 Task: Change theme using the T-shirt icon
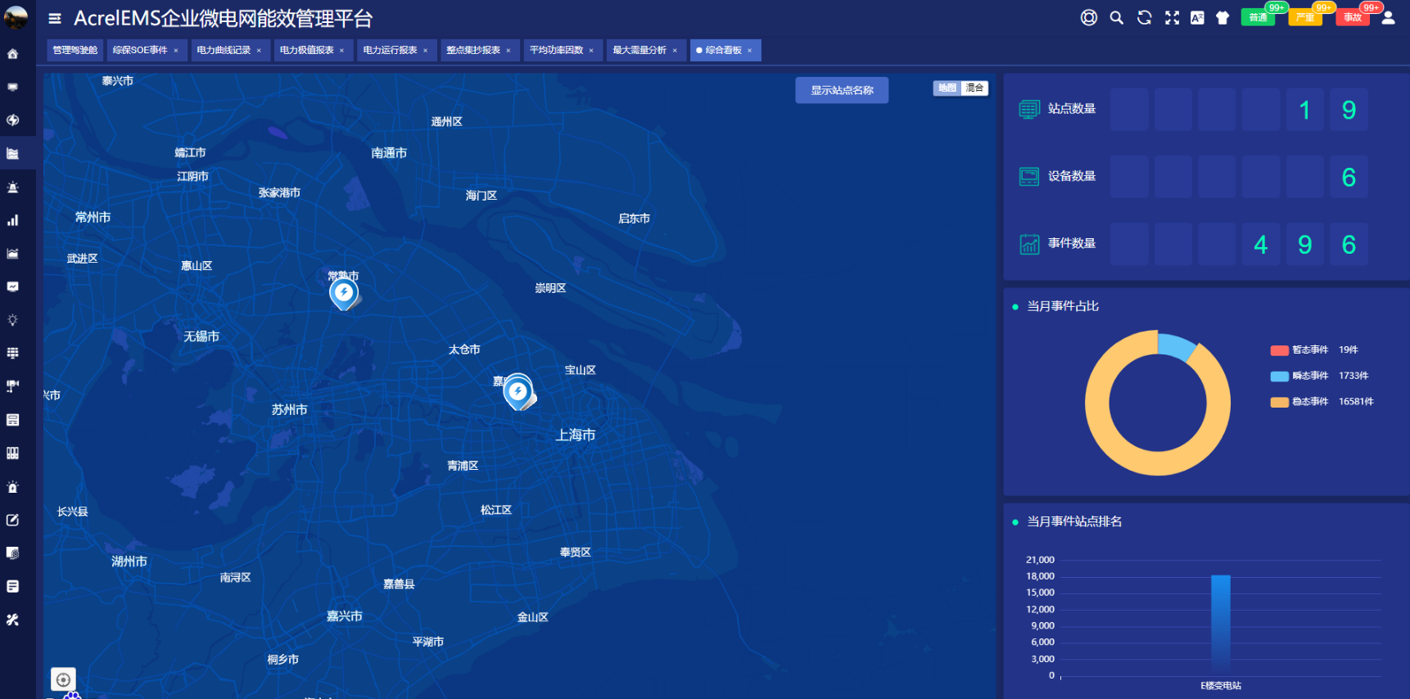1222,17
